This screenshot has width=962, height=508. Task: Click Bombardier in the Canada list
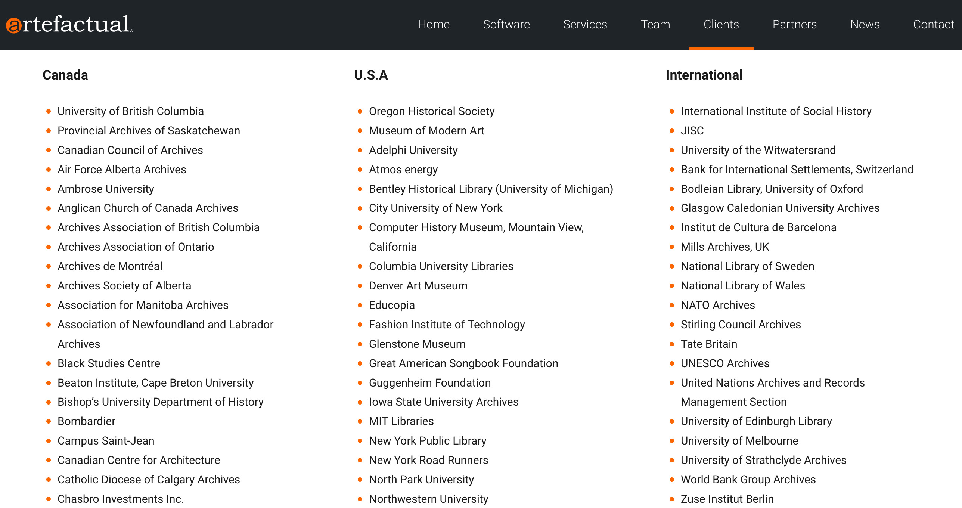point(86,421)
